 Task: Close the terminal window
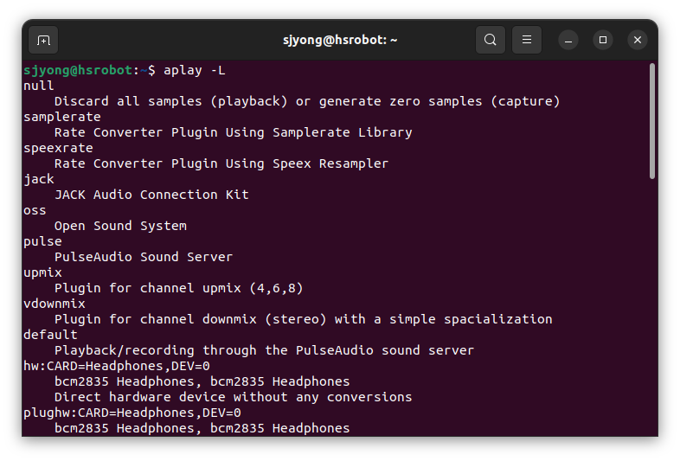638,40
